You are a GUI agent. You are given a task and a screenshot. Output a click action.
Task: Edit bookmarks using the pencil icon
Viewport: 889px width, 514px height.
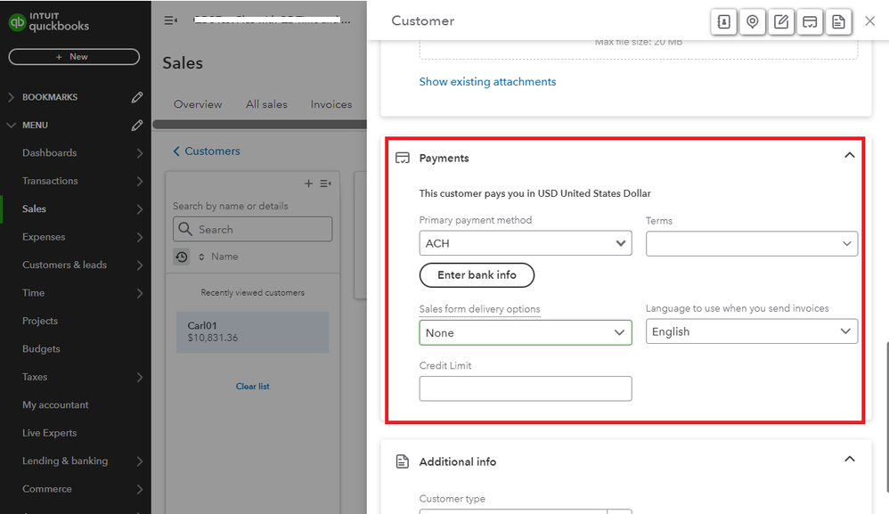[x=136, y=96]
